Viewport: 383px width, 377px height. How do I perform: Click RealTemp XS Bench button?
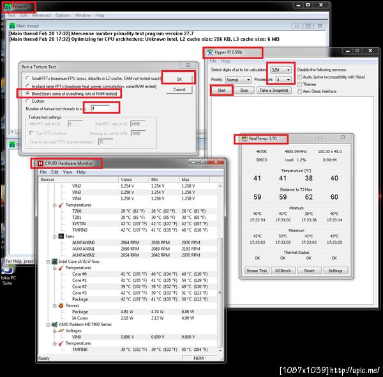click(x=283, y=270)
